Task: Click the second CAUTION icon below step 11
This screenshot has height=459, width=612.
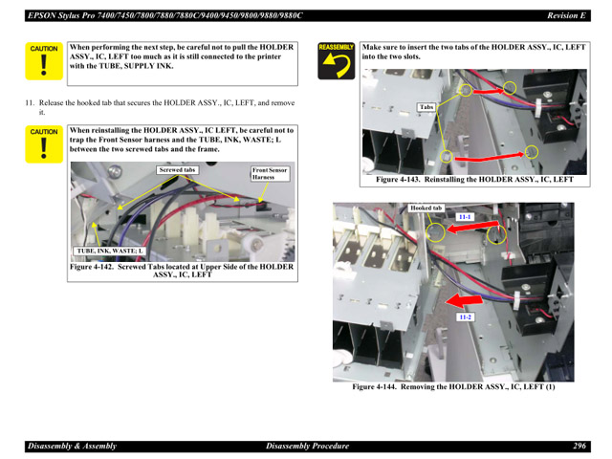Action: click(44, 144)
